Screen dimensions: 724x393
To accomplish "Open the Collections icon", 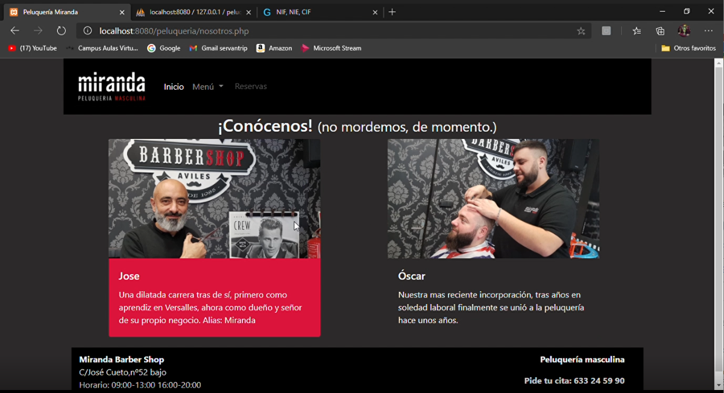I will (660, 31).
